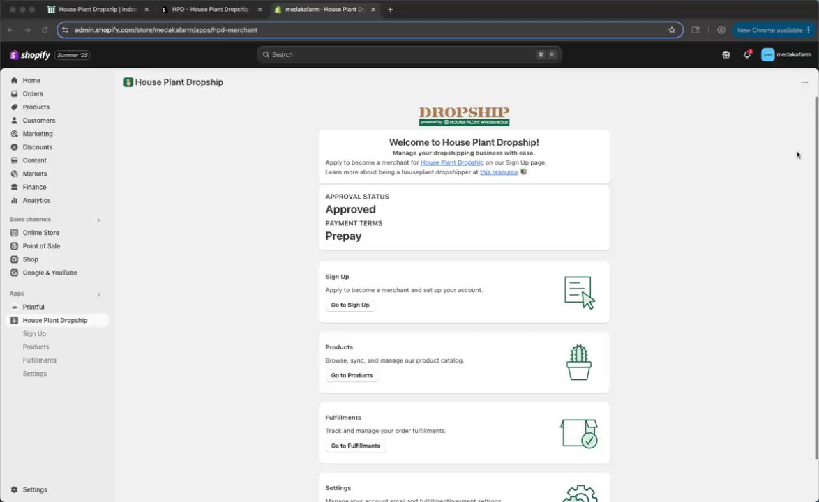This screenshot has width=819, height=502.
Task: Click the Customers person icon
Action: coord(14,121)
